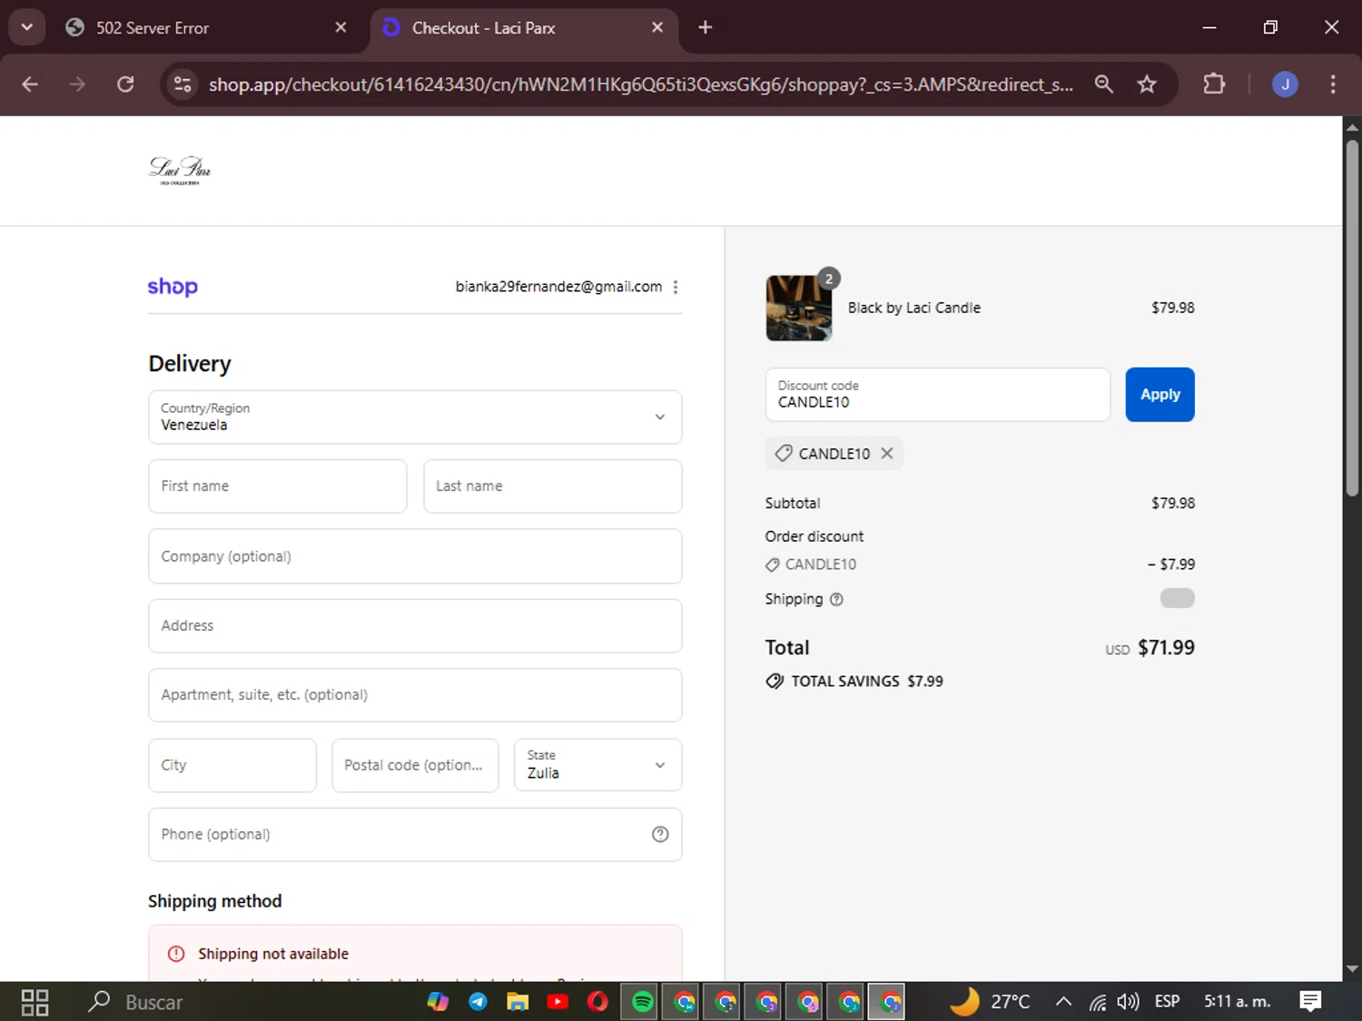Expand the Country/Region dropdown
Image resolution: width=1362 pixels, height=1021 pixels.
pyautogui.click(x=415, y=417)
